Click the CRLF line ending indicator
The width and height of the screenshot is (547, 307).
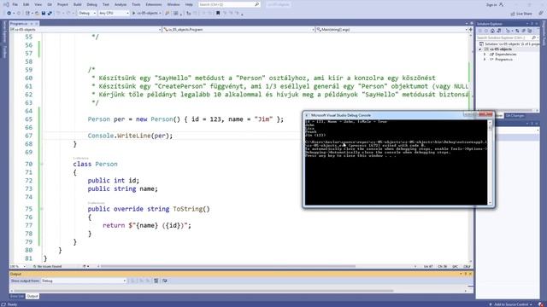pos(467,267)
